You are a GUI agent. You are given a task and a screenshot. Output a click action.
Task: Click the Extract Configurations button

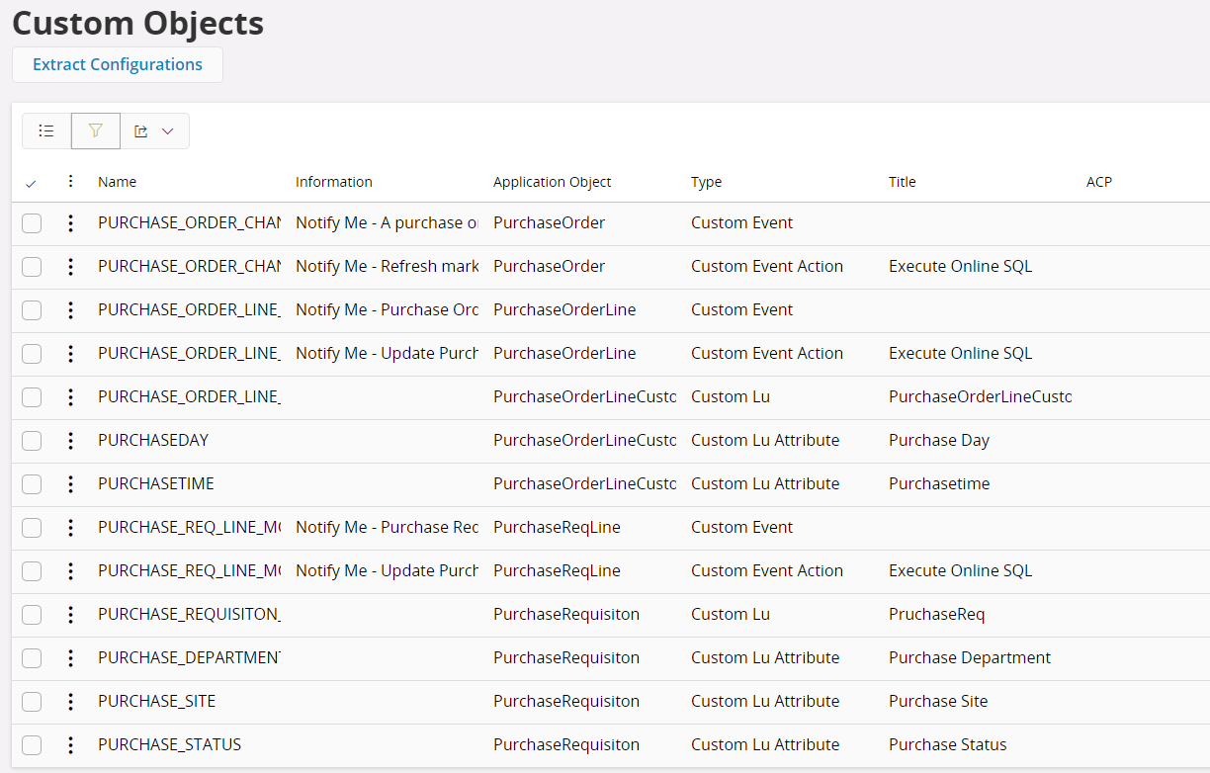(x=118, y=65)
